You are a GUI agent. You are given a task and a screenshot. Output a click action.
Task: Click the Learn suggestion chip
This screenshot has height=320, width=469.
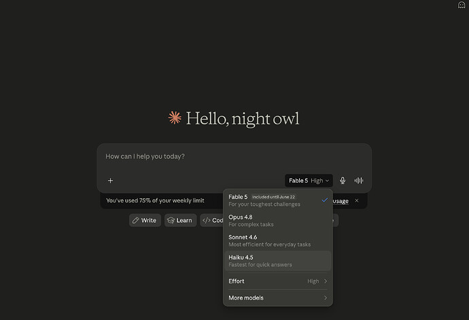[x=180, y=220]
